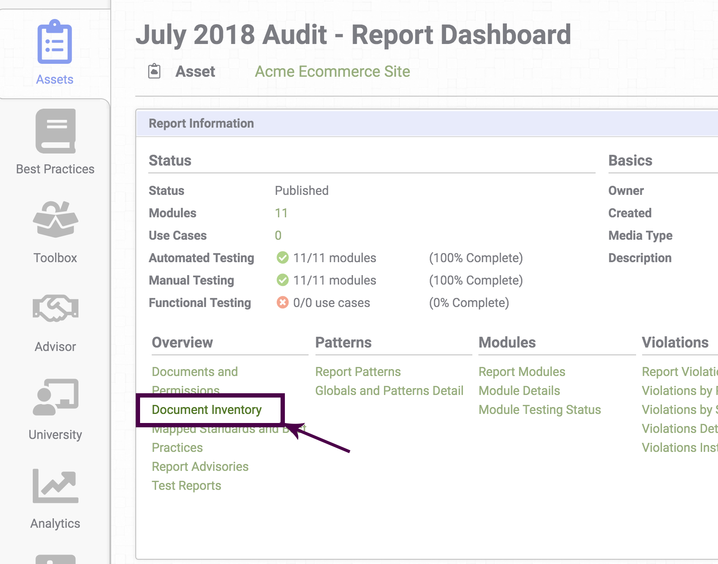
Task: Open Report Patterns
Action: [358, 371]
